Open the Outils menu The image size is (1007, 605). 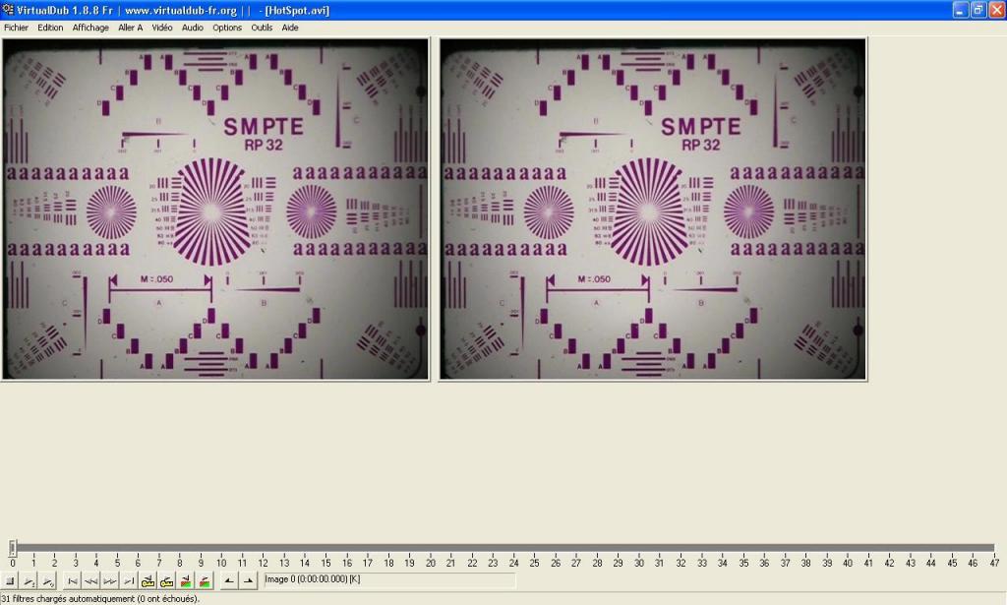[x=262, y=28]
